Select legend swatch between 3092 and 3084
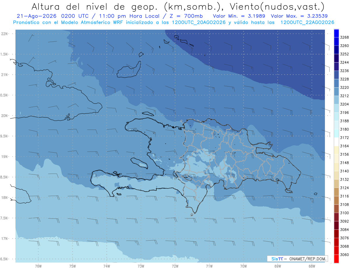The image size is (350, 270). click(x=336, y=225)
